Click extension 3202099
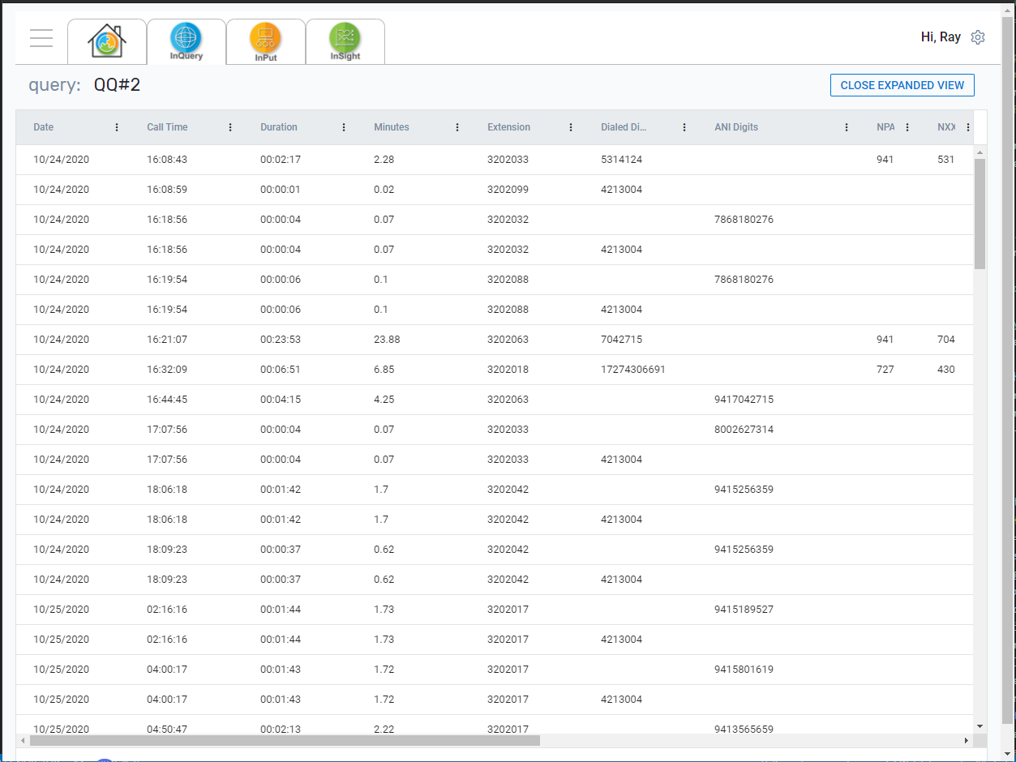The image size is (1016, 762). pyautogui.click(x=508, y=190)
